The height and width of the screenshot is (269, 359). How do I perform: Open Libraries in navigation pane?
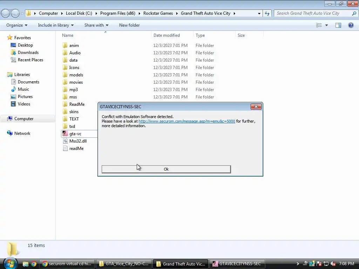22,75
